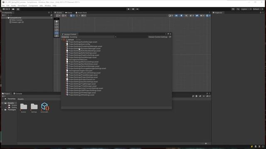Select the Scale tool in Scene
Image resolution: width=266 pixels, height=149 pixels.
click(x=57, y=30)
